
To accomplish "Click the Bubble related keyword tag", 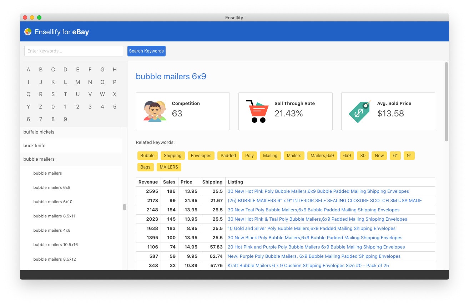I will click(147, 156).
